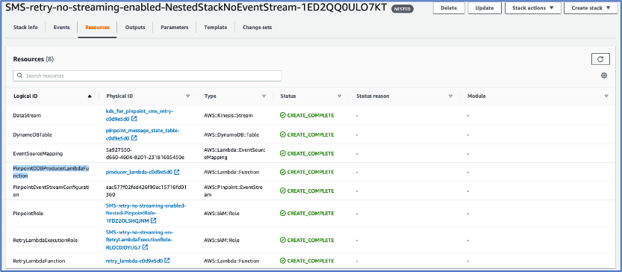Open the Stack actions dropdown
622x272 pixels.
tap(532, 8)
